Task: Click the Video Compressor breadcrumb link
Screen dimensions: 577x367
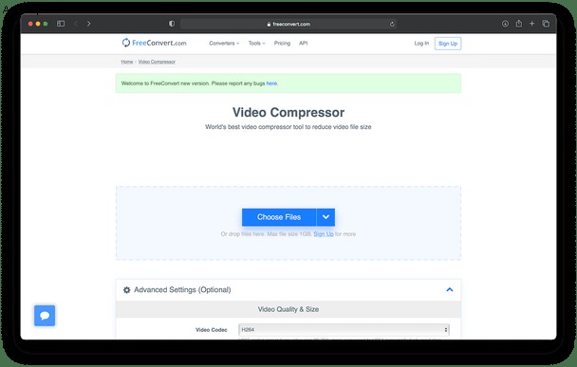Action: coord(157,62)
